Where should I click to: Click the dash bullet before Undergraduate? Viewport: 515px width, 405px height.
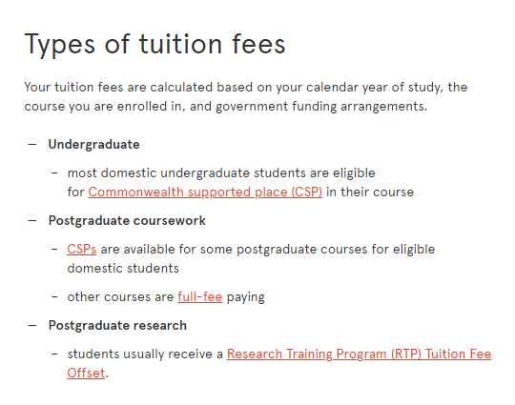pos(32,145)
